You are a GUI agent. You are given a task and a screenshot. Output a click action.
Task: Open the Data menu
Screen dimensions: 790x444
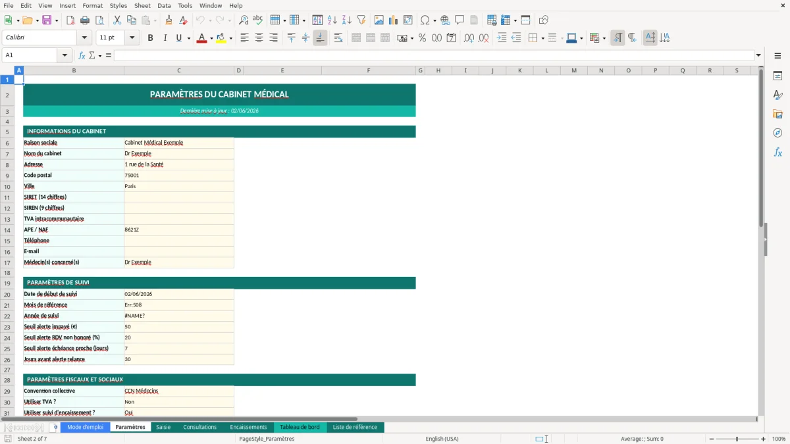coord(164,5)
